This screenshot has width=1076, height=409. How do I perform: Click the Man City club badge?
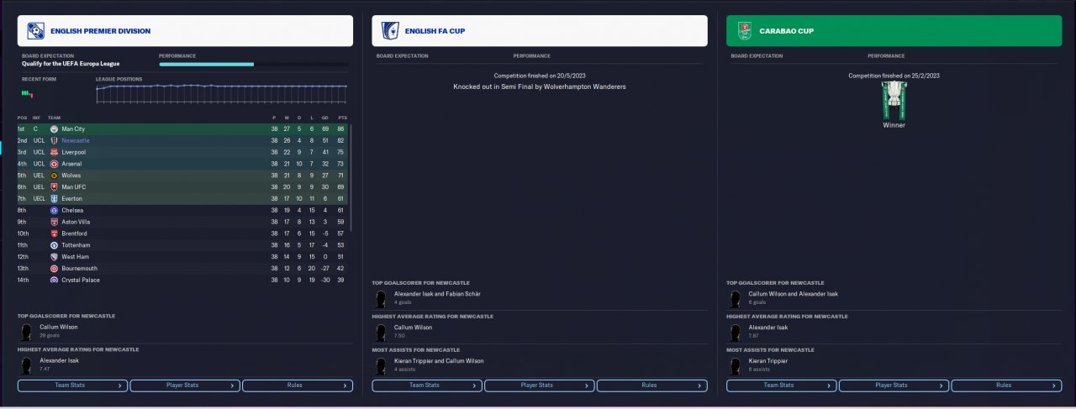click(x=54, y=129)
